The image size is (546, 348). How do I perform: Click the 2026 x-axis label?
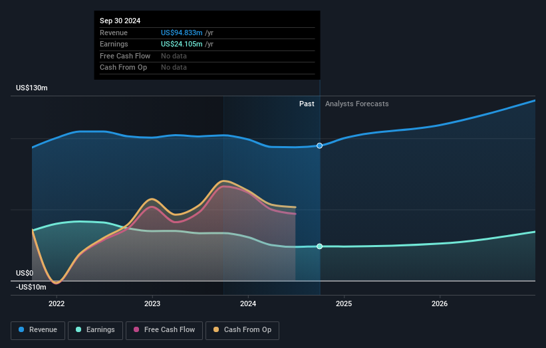coord(440,304)
